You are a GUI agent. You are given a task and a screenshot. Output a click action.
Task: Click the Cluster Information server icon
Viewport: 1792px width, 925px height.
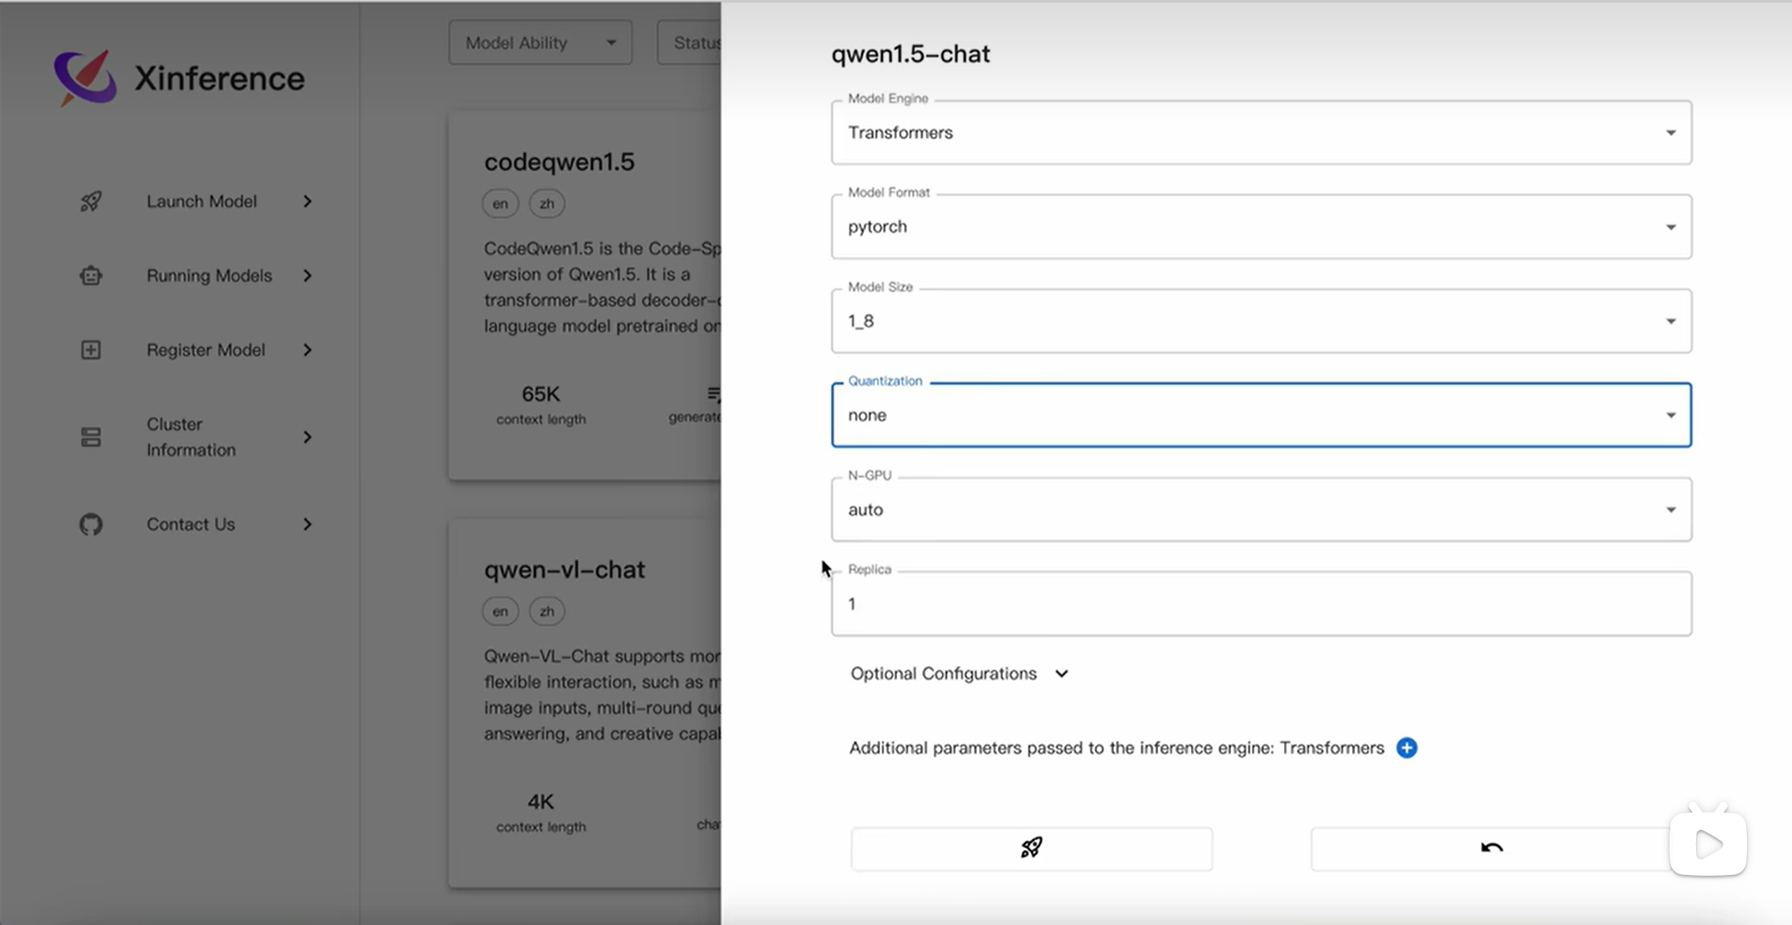(91, 437)
